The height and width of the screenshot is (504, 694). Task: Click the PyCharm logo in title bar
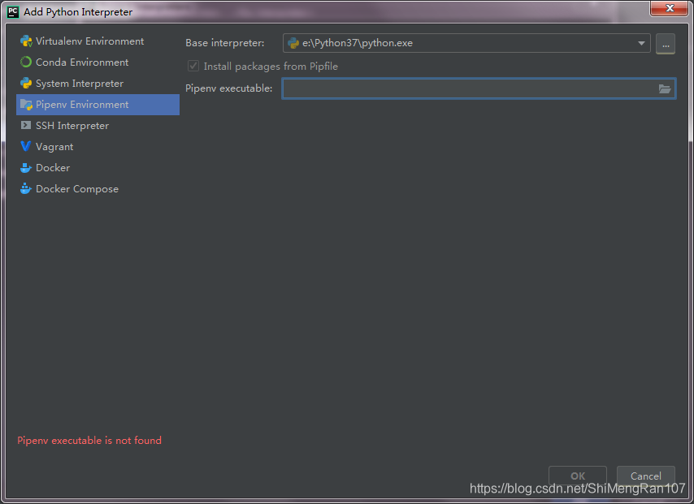tap(13, 12)
